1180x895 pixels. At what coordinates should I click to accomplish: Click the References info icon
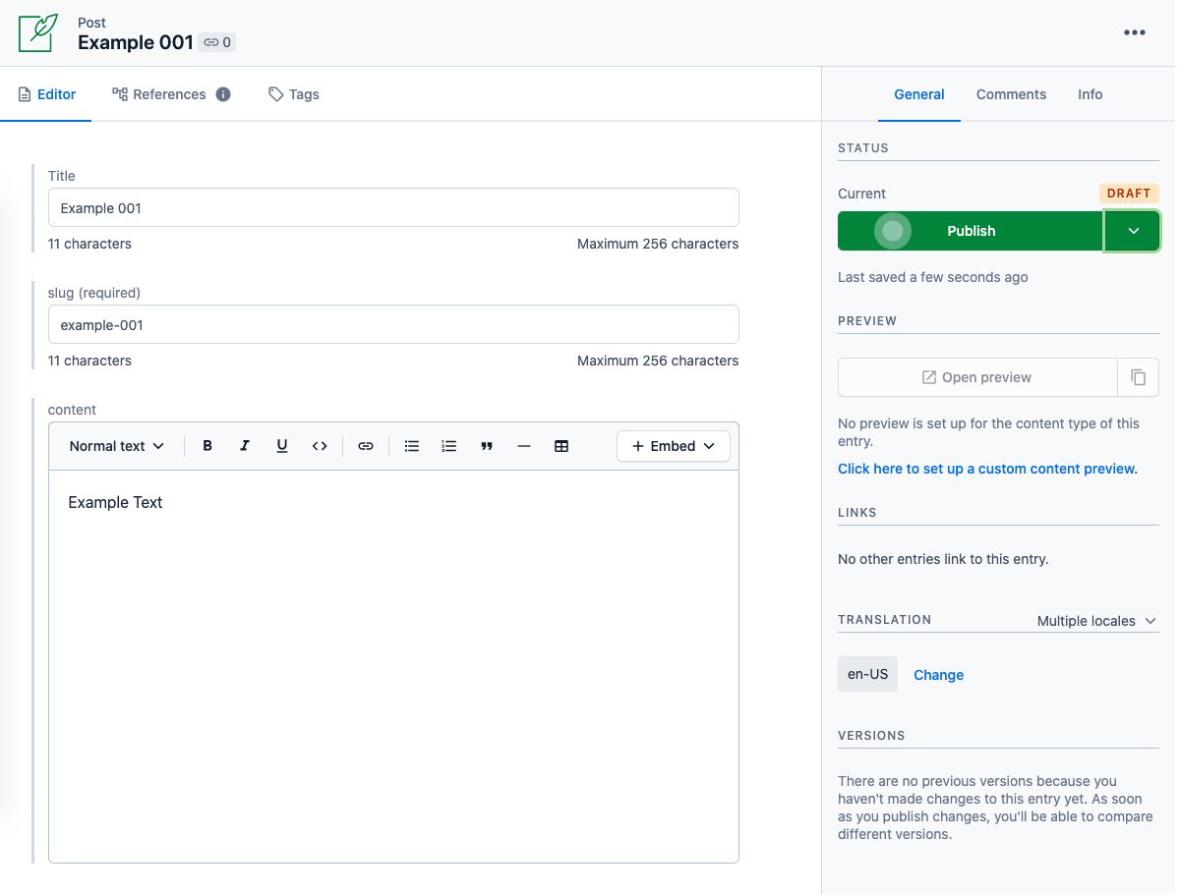pos(223,94)
